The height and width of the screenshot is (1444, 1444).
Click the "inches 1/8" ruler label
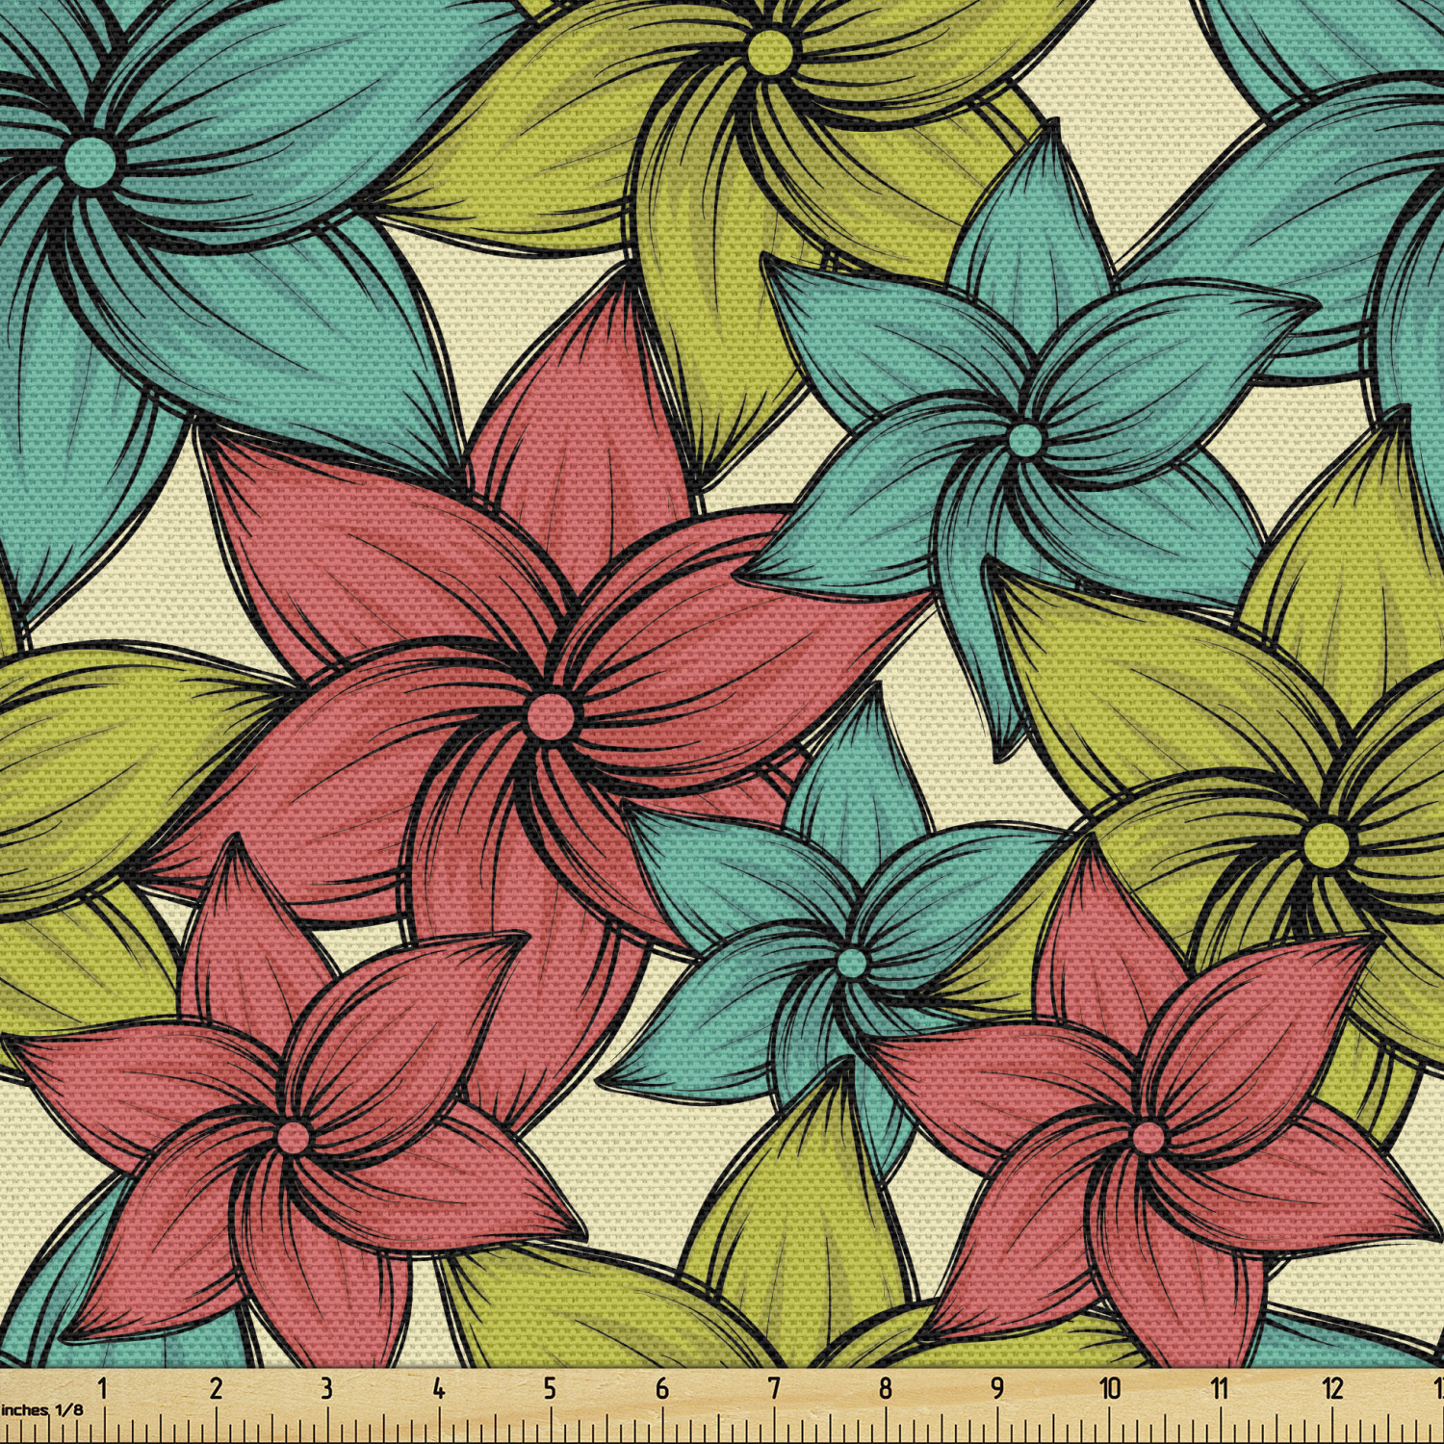tap(41, 1410)
